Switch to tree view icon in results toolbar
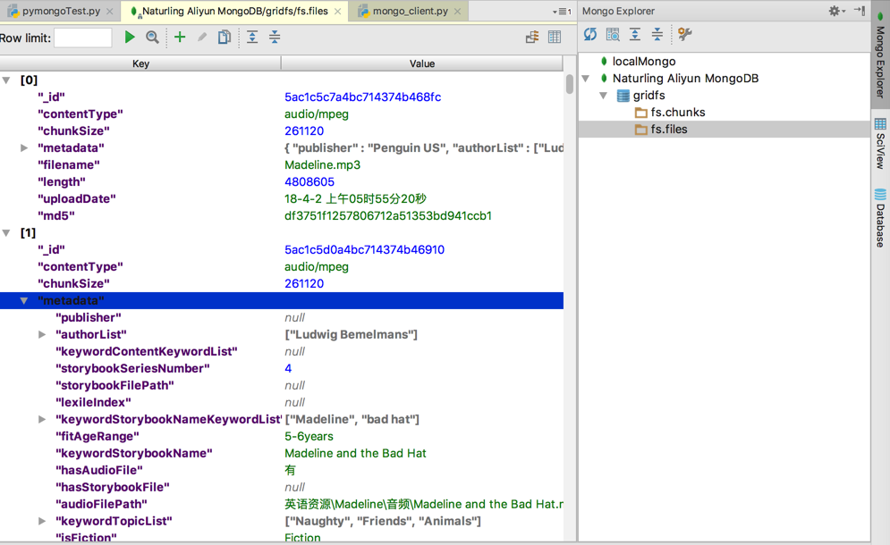890x545 pixels. tap(532, 38)
